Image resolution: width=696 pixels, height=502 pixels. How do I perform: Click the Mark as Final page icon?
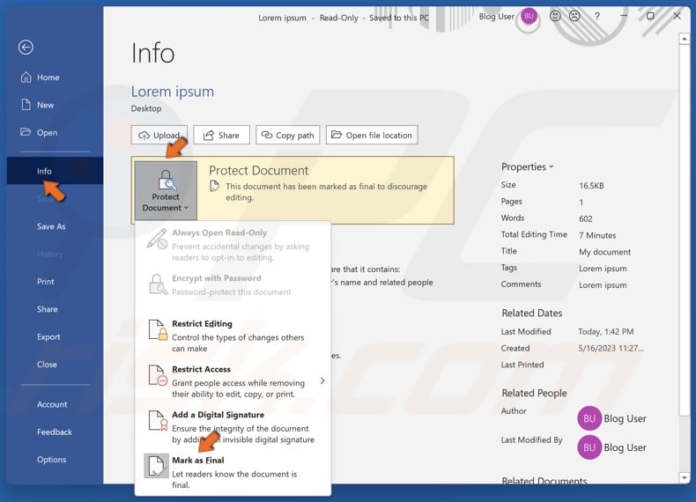(157, 466)
